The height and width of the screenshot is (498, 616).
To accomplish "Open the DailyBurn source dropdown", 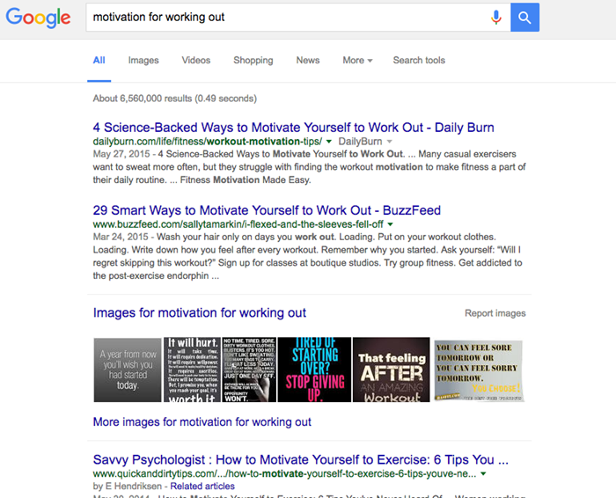I will (365, 142).
